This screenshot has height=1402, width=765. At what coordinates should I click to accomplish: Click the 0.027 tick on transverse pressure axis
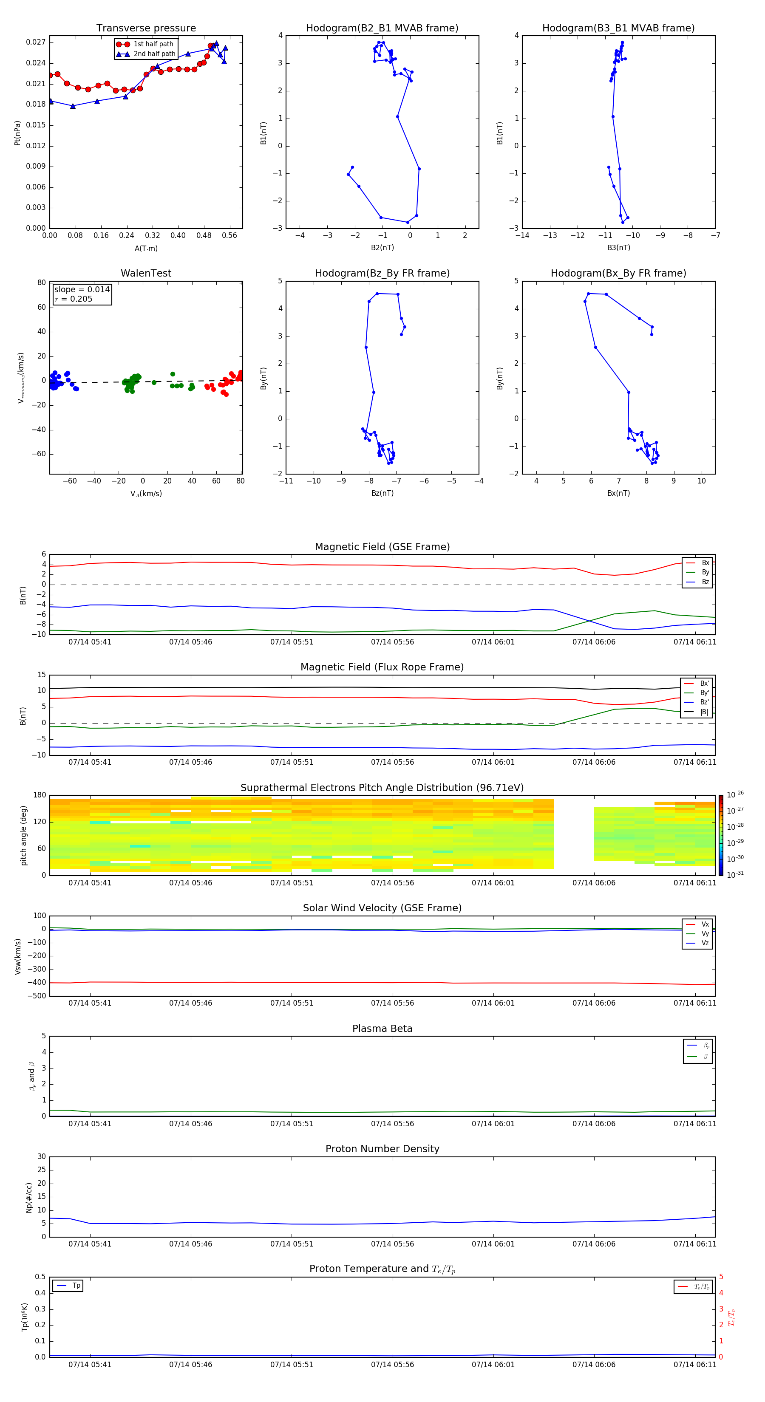click(36, 42)
